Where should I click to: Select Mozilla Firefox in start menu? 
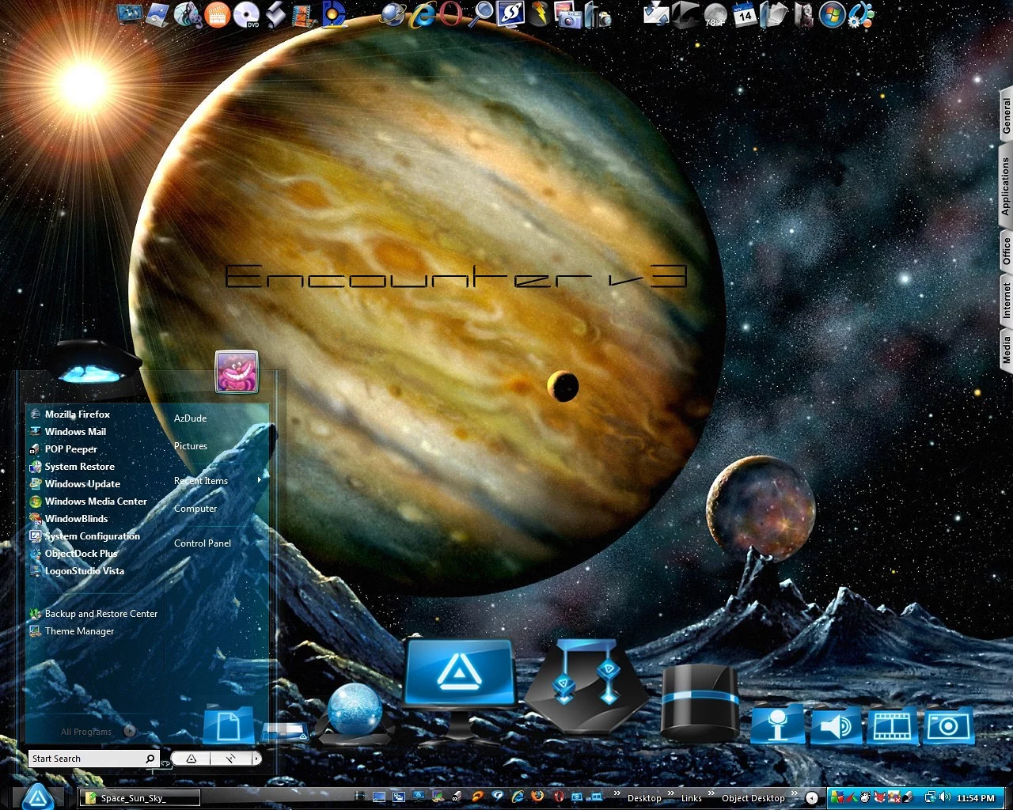77,414
